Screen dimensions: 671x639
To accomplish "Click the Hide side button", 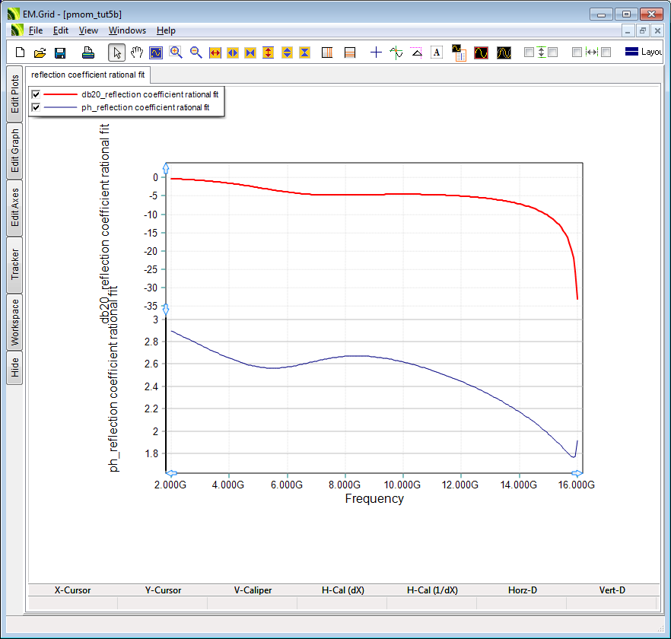I will [14, 368].
